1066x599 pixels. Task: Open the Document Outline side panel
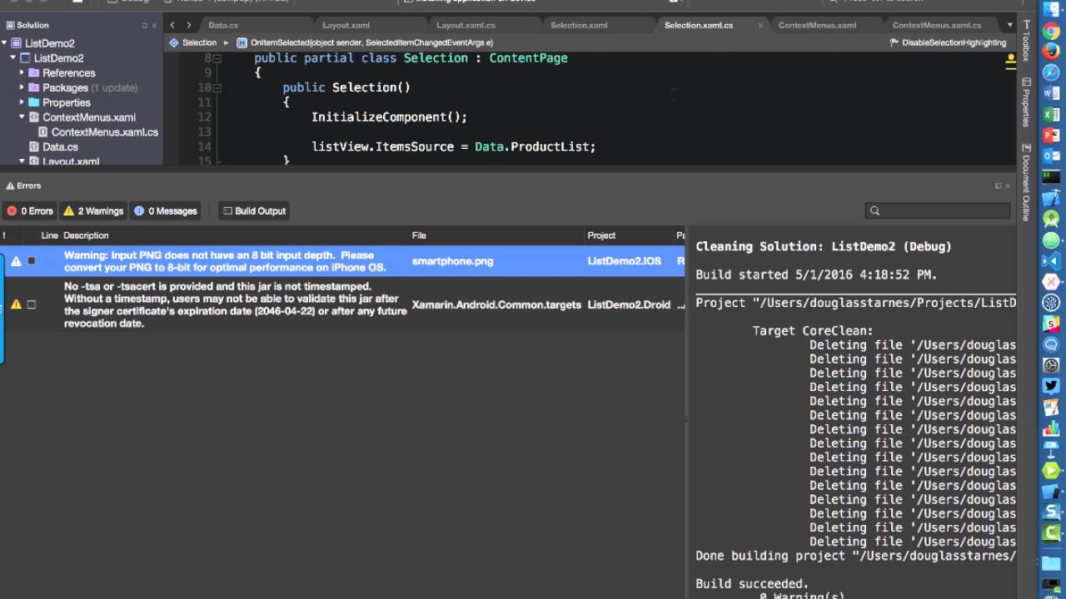(1026, 182)
